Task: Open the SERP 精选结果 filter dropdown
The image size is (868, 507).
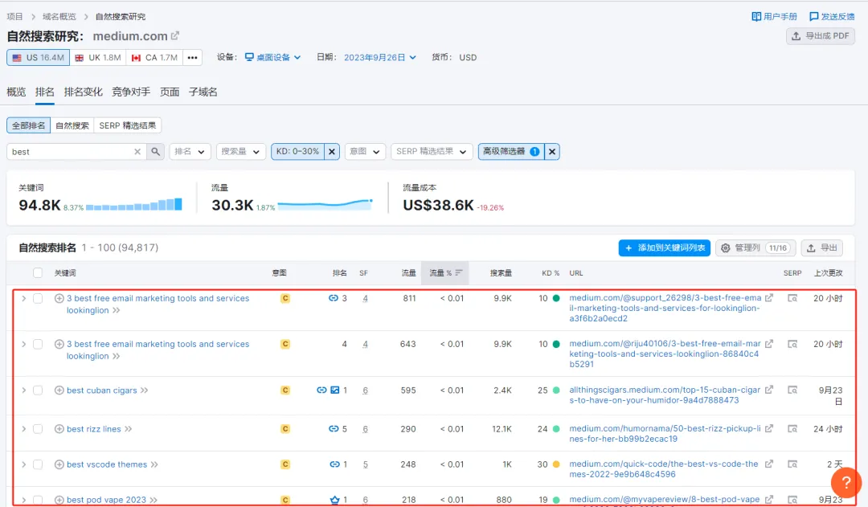Action: [x=432, y=152]
